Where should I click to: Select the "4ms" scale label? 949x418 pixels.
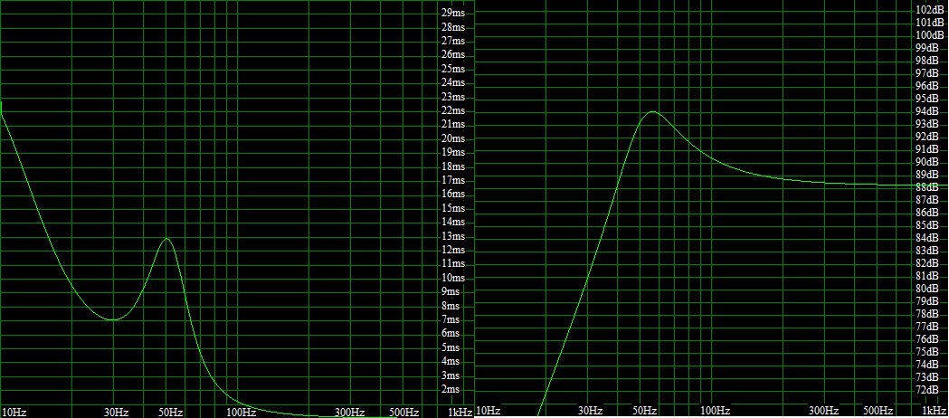coord(451,361)
